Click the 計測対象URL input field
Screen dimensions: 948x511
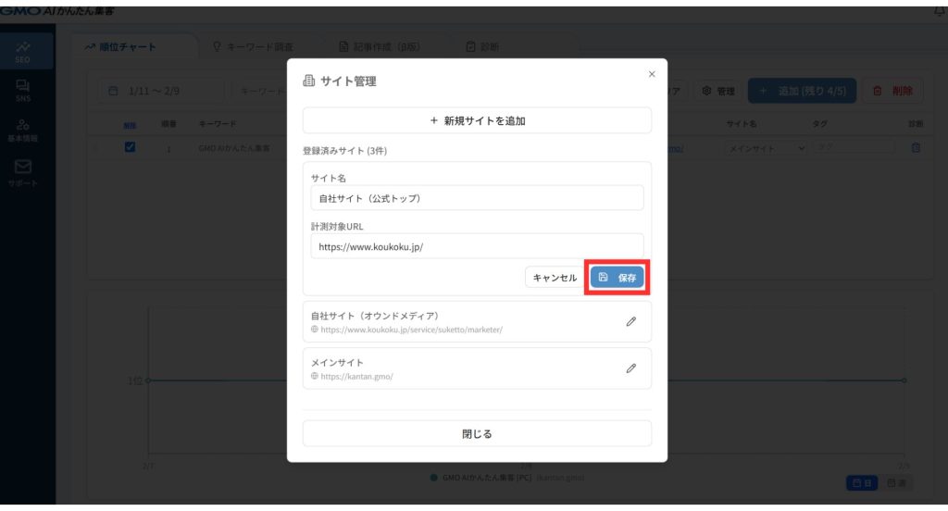tap(477, 247)
